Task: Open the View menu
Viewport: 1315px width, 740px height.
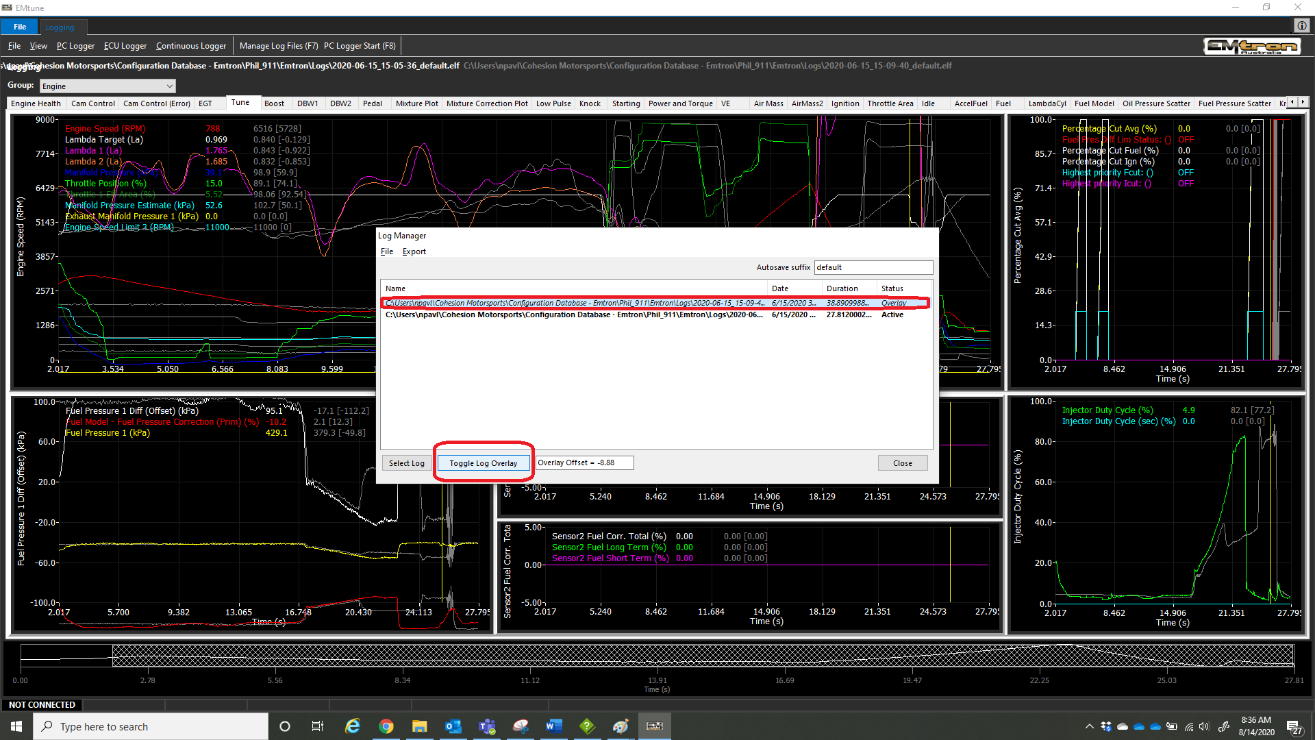Action: pos(38,46)
